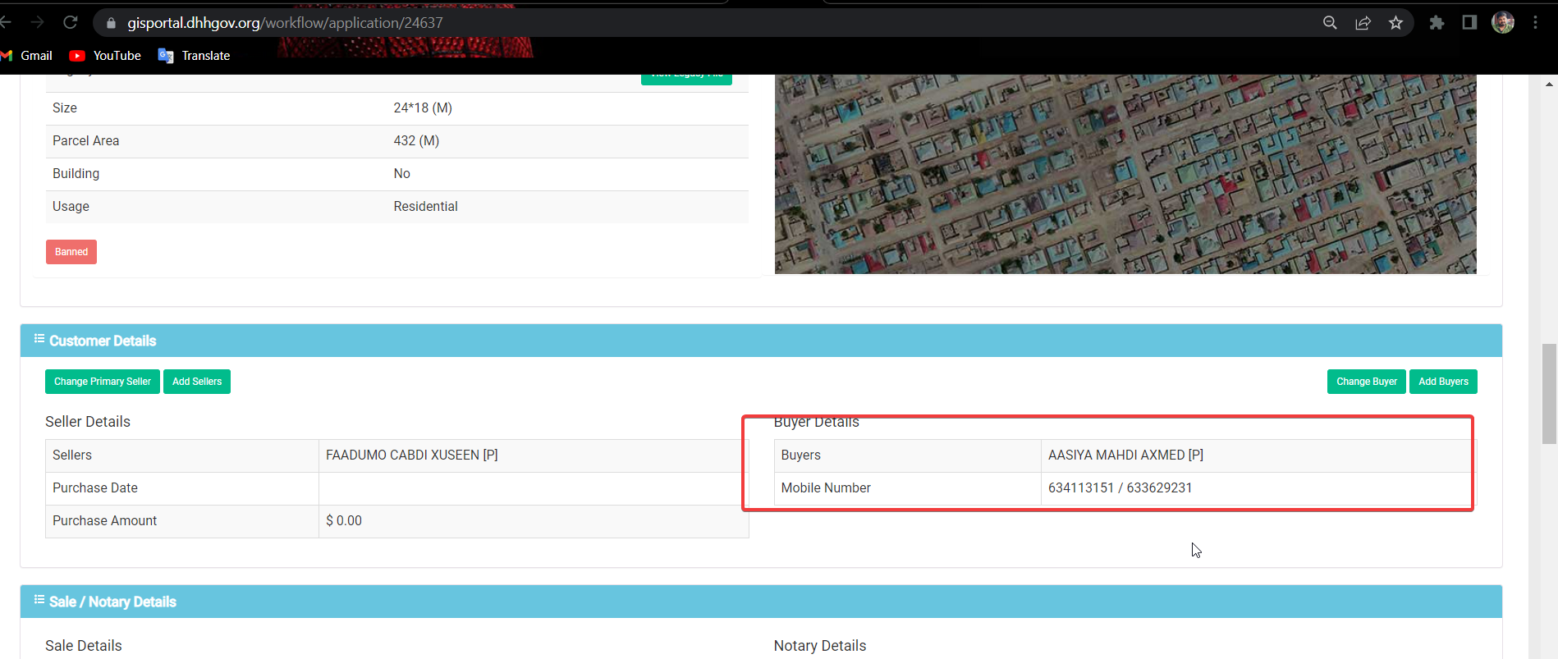Click the parcel area value 432 (M)
The width and height of the screenshot is (1558, 659).
click(x=416, y=141)
